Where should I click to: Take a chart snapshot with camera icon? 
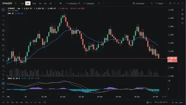(170, 3)
